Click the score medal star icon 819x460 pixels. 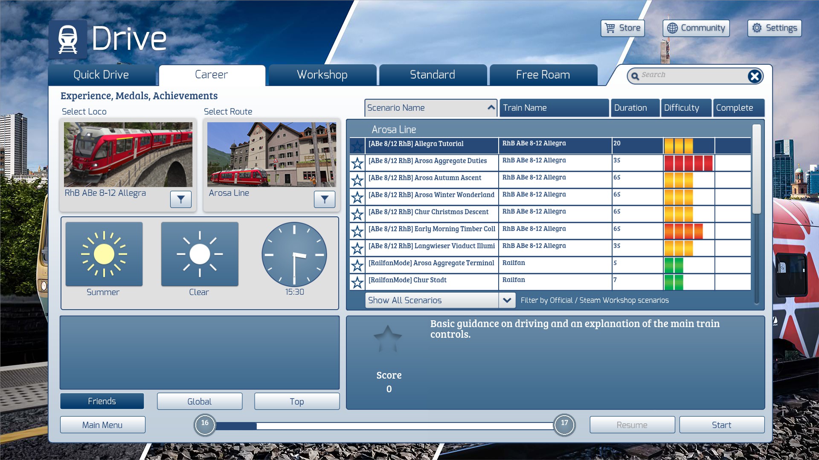pyautogui.click(x=388, y=339)
